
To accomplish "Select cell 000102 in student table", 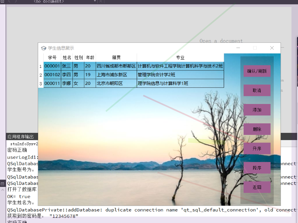I will [52, 75].
